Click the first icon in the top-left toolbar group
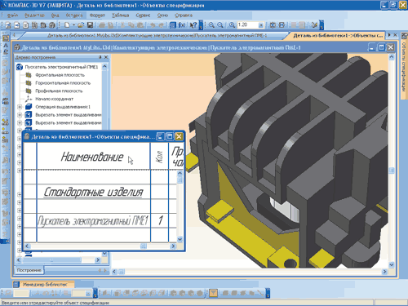The image size is (408, 306). pos(8,25)
